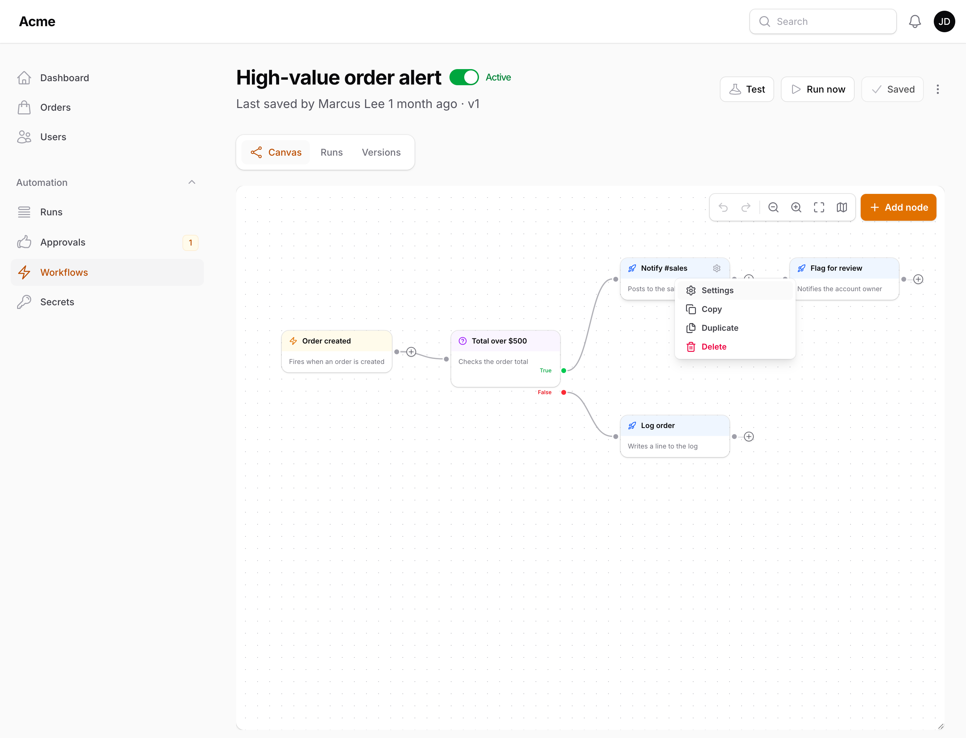Image resolution: width=966 pixels, height=738 pixels.
Task: Zoom in the canvas
Action: pos(796,207)
